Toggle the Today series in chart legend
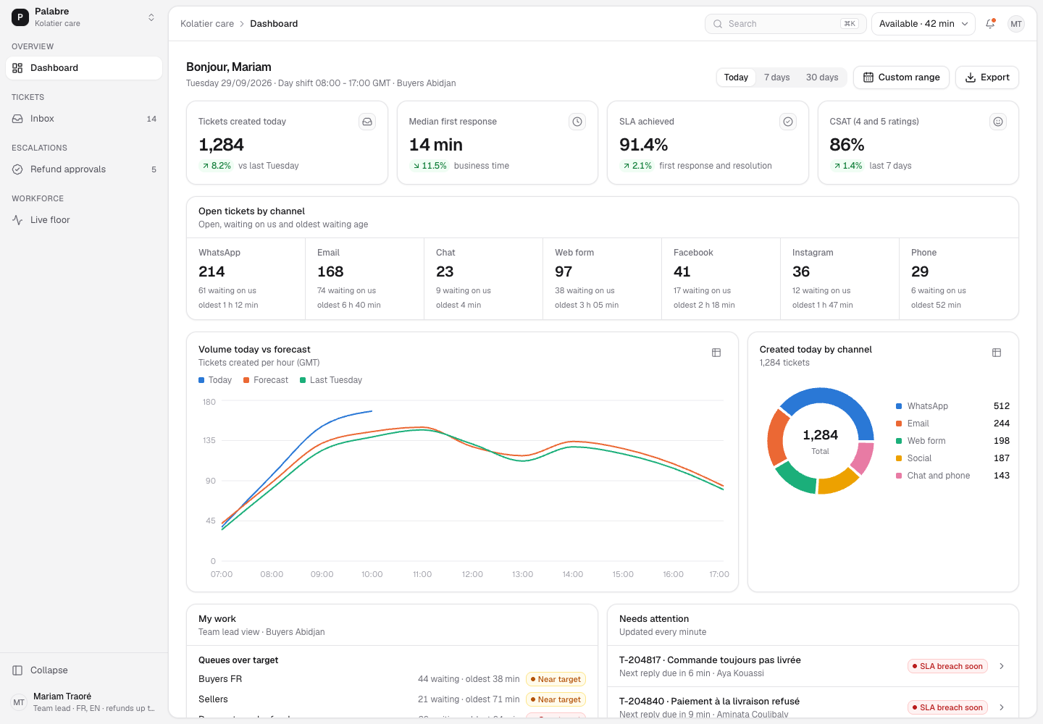Screen dimensions: 1043x724 pyautogui.click(x=215, y=380)
